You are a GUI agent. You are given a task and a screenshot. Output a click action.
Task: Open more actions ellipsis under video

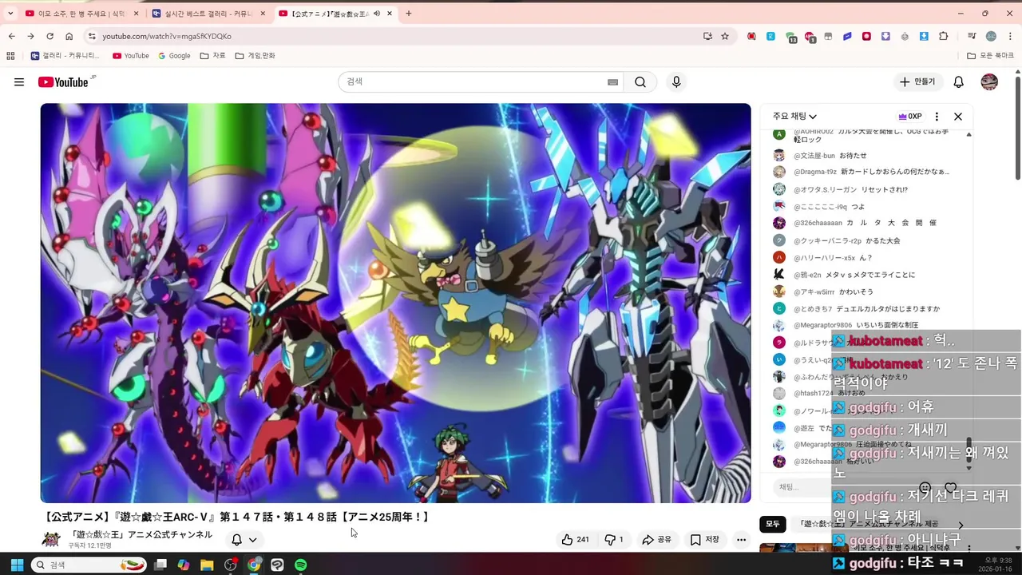(x=742, y=540)
